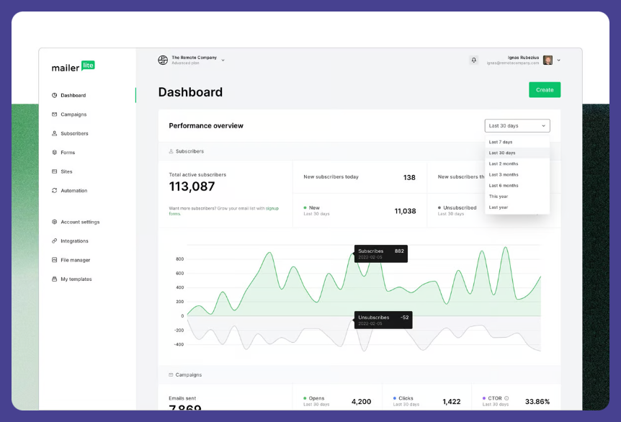Choose Last 30 days option in list

click(x=517, y=153)
